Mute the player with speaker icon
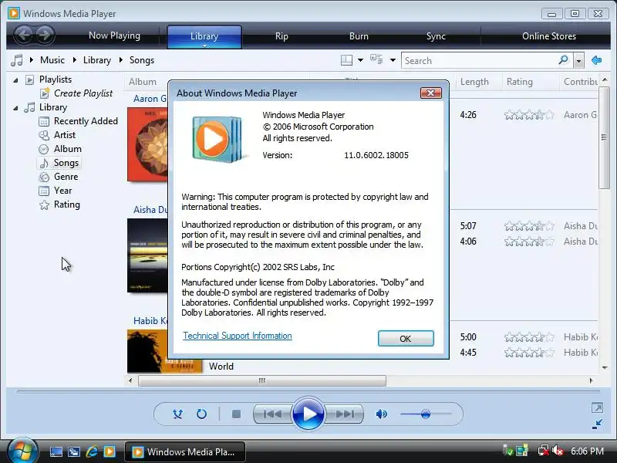This screenshot has width=617, height=463. pyautogui.click(x=381, y=414)
